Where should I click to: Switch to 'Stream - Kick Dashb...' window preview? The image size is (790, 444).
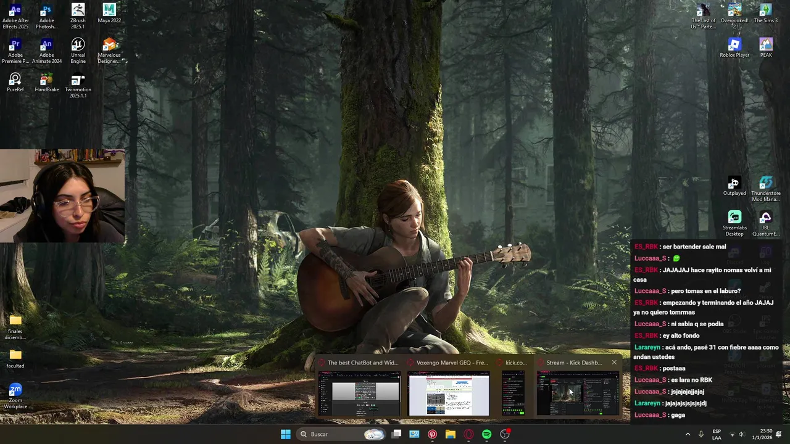click(578, 393)
